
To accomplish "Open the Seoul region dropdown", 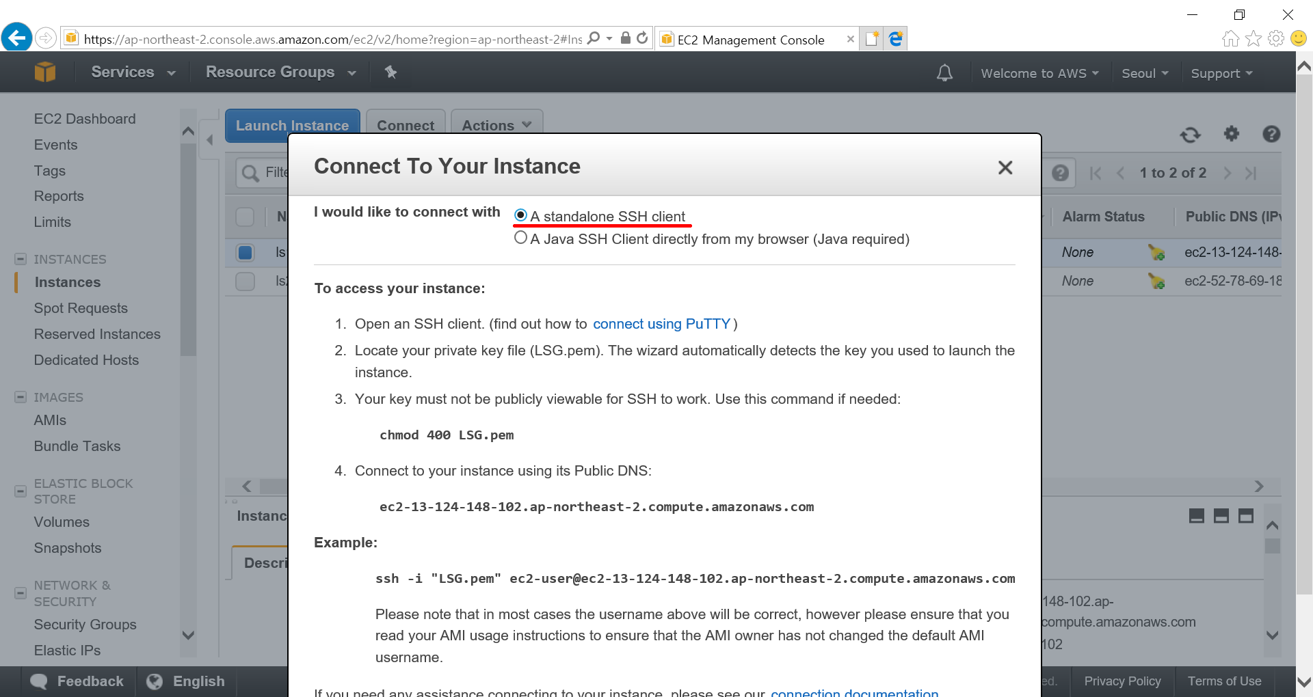I will (1145, 73).
